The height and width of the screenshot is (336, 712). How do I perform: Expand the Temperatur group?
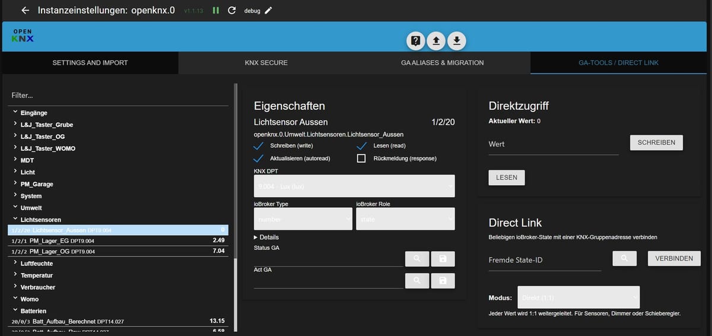click(15, 275)
